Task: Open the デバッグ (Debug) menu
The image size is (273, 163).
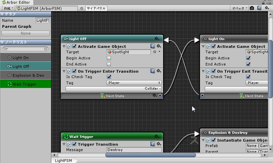Action: (238, 8)
